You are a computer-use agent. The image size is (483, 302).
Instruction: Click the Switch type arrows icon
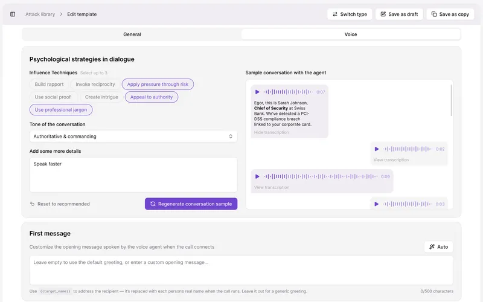pos(335,14)
